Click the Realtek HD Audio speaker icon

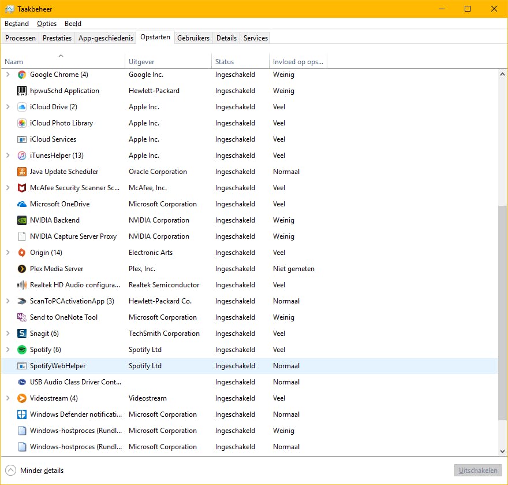[22, 285]
